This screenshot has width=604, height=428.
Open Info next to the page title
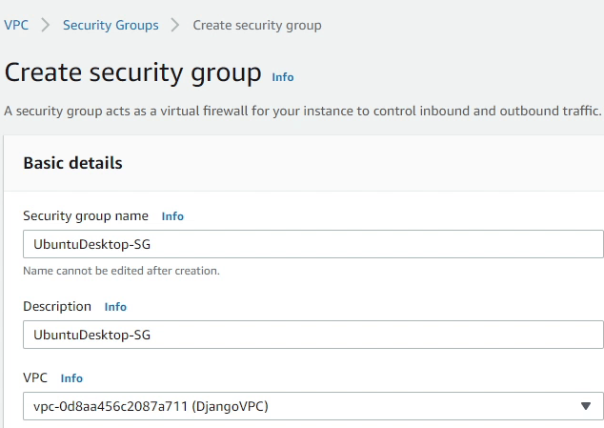tap(283, 76)
